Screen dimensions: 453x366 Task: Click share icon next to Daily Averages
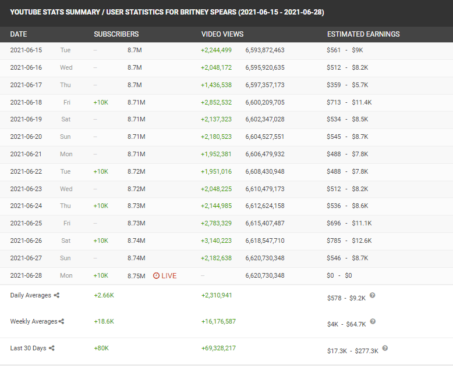click(x=56, y=295)
